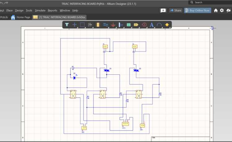The width and height of the screenshot is (232, 142).
Task: Click the Place Port D1 icon
Action: click(x=136, y=24)
